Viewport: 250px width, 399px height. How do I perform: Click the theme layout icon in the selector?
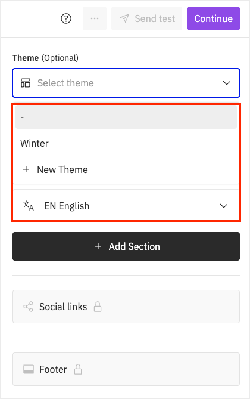point(26,83)
